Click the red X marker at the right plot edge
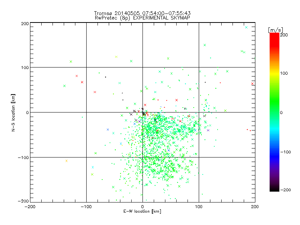The width and height of the screenshot is (300, 225). click(x=252, y=84)
